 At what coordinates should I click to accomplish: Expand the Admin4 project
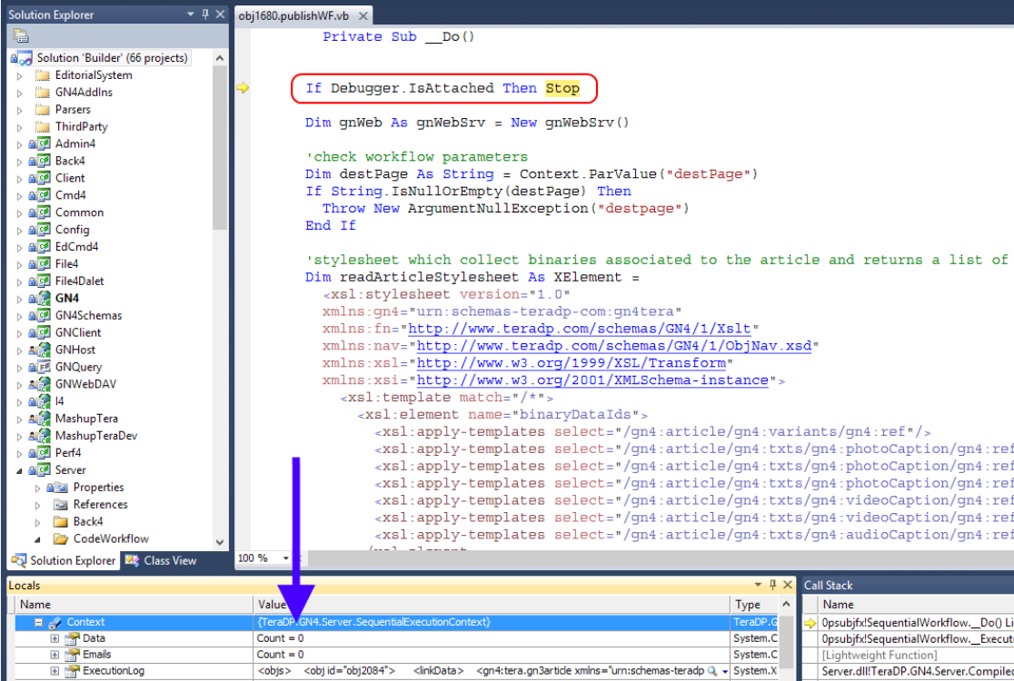click(19, 144)
